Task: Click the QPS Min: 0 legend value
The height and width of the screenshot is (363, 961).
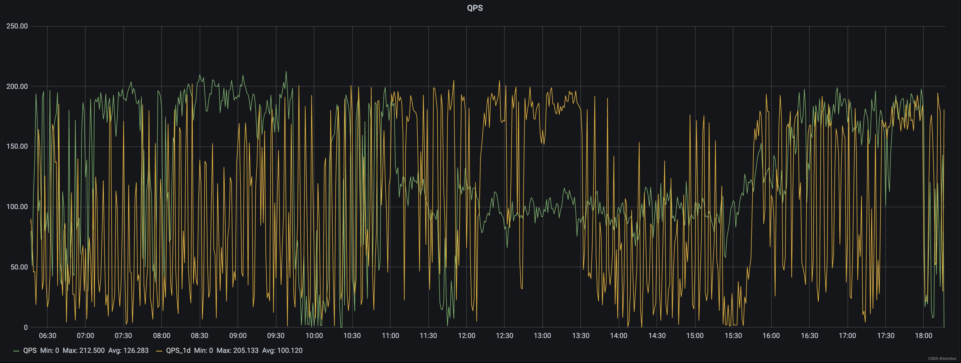Action: 49,350
